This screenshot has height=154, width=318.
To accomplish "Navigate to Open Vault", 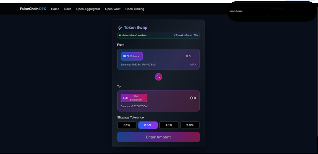I will pyautogui.click(x=113, y=9).
